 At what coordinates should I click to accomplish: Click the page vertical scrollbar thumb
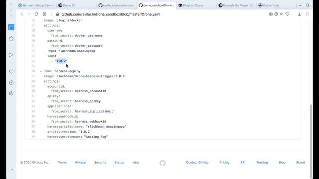[x=311, y=141]
